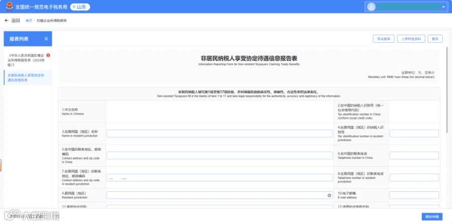Image resolution: width=452 pixels, height=224 pixels.
Task: Click the 全国统一规范电子税务局 title text
Action: point(41,7)
